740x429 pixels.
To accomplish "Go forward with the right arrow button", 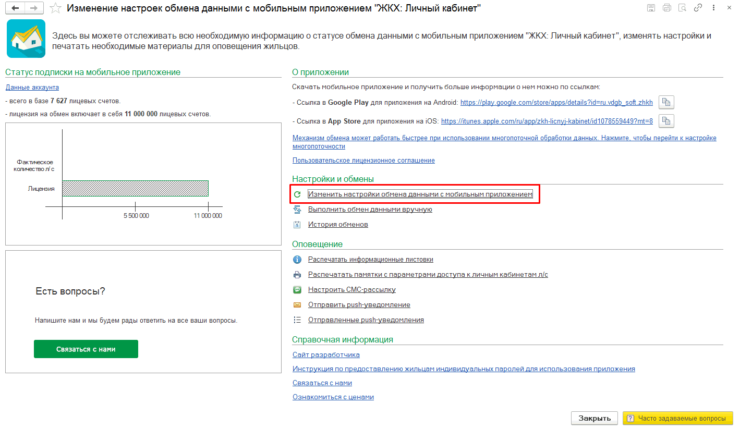I will pyautogui.click(x=33, y=8).
